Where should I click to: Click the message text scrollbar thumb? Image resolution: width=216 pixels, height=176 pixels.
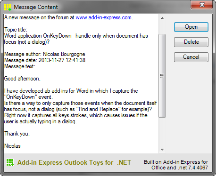point(162,76)
